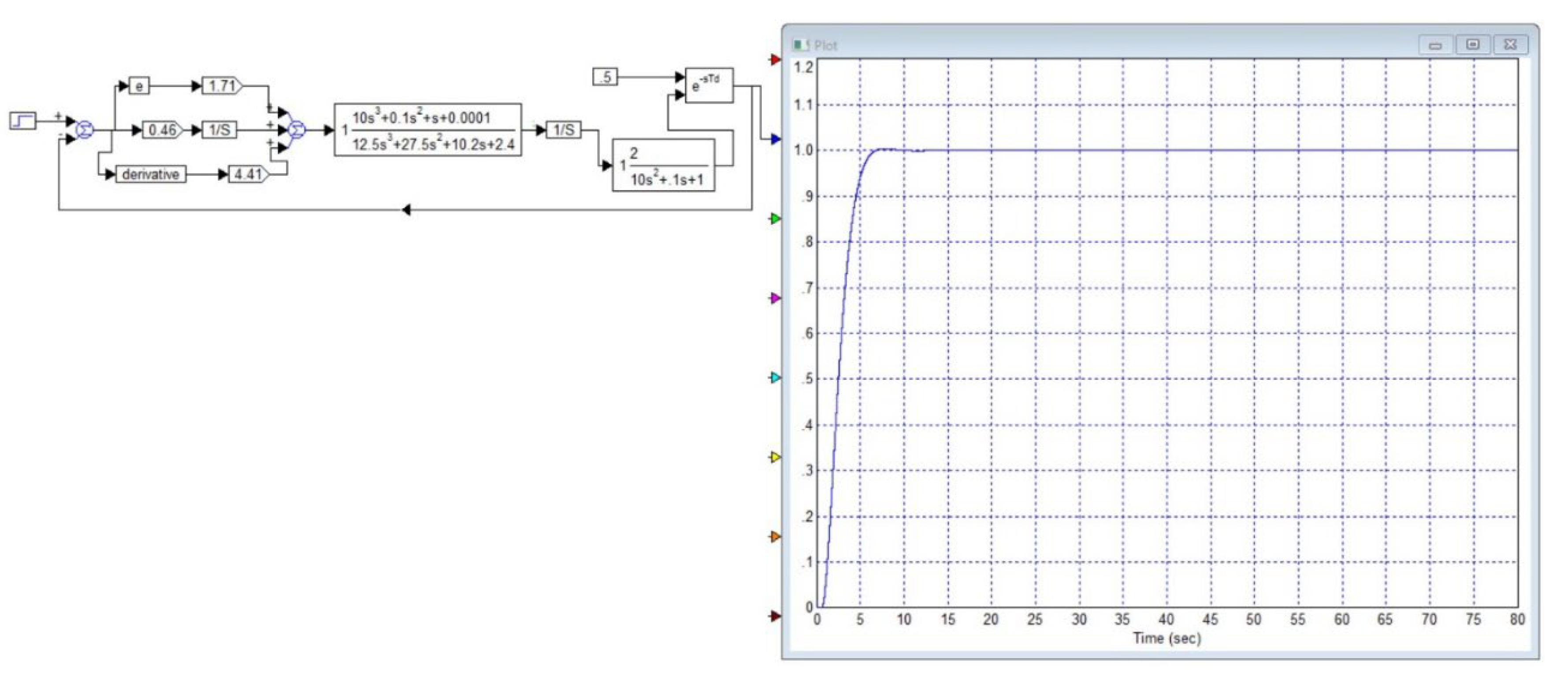Click the red plot input connector
Image resolution: width=1553 pixels, height=683 pixels.
tap(775, 59)
